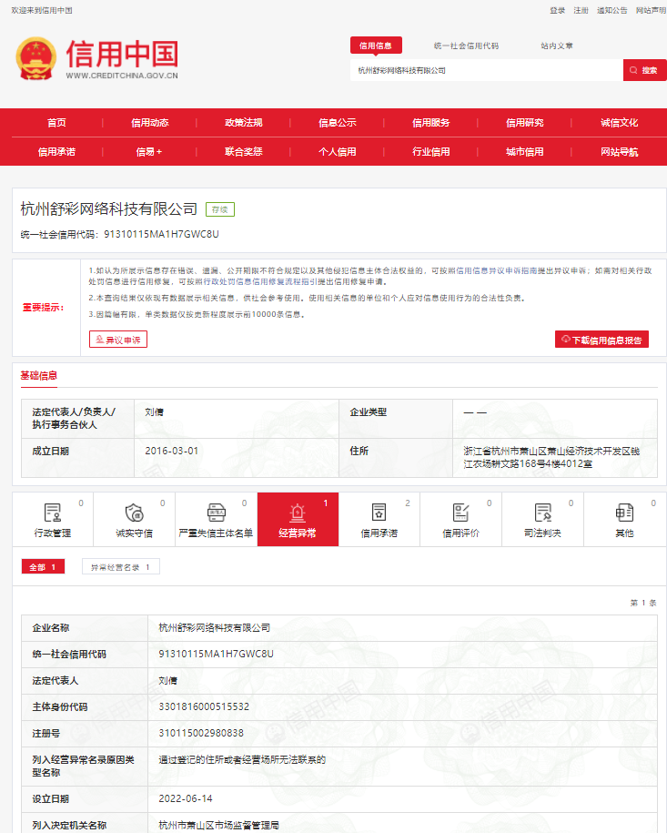
Task: Open 信息公示 menu item
Action: [338, 123]
